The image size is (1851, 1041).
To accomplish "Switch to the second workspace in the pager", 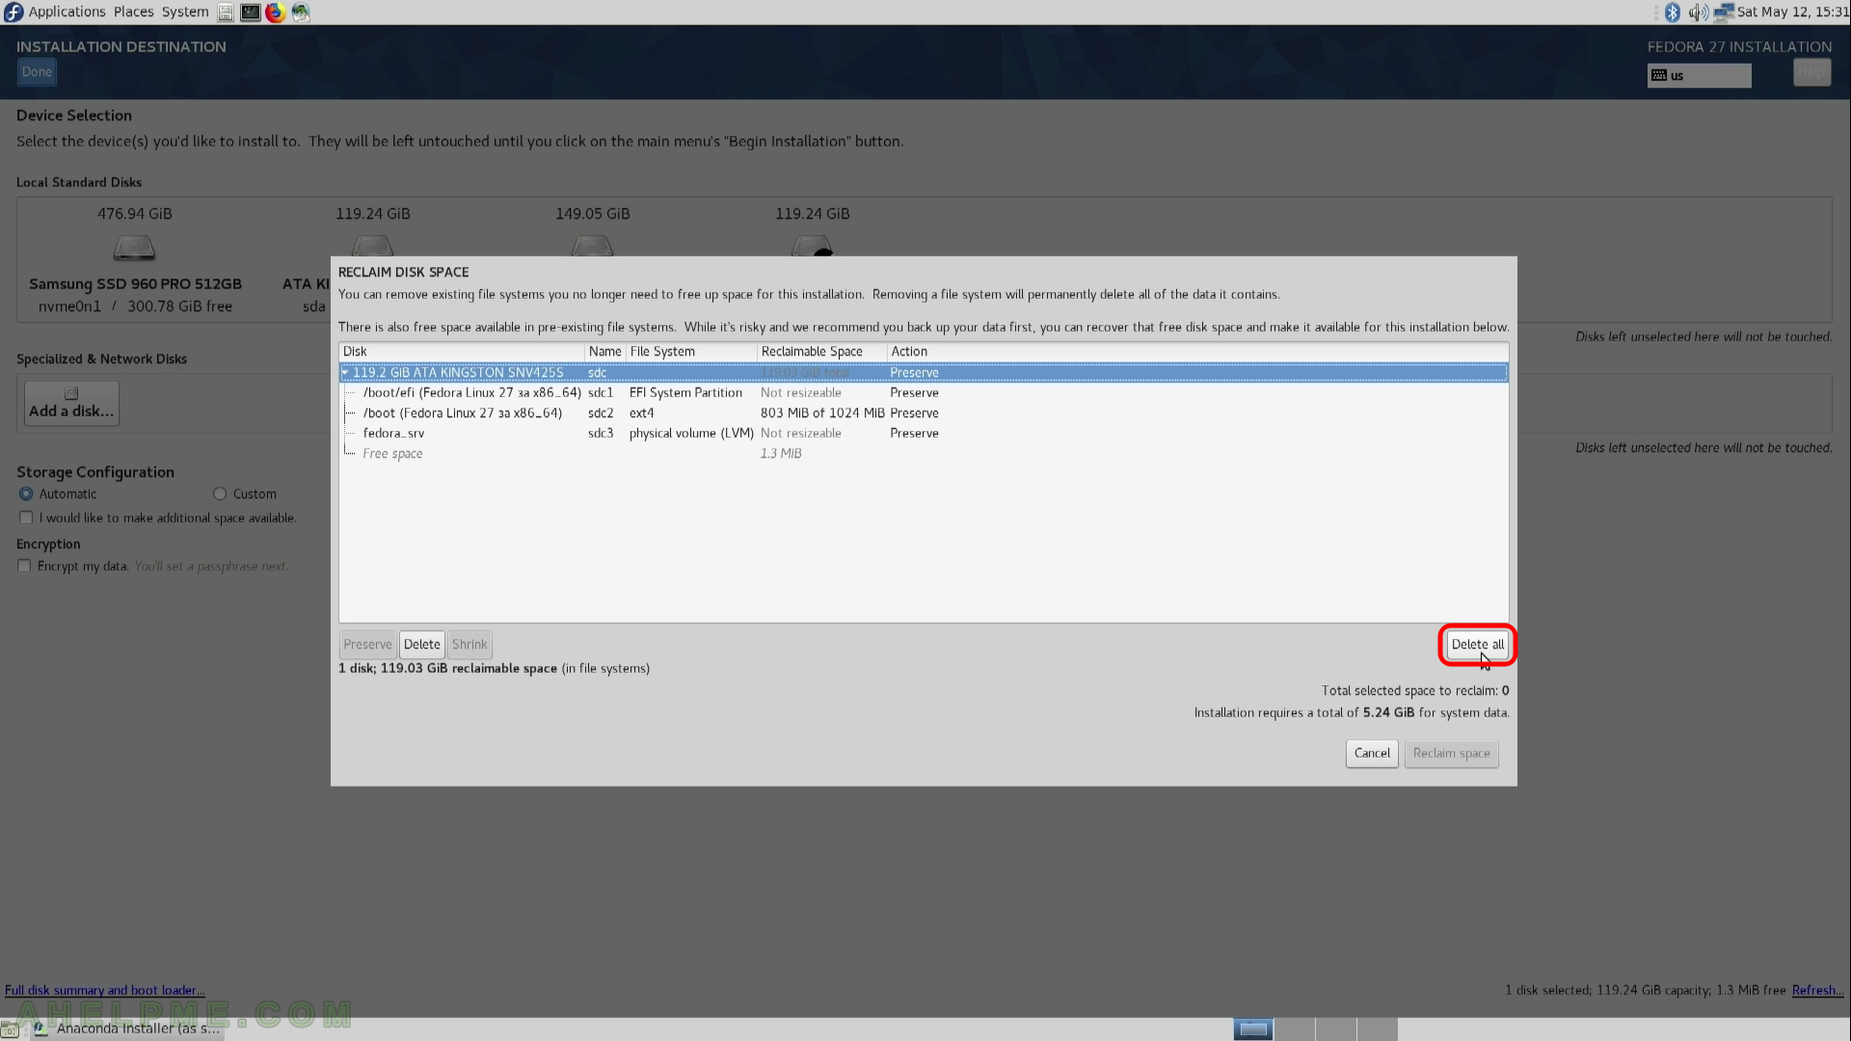I will 1295,1029.
